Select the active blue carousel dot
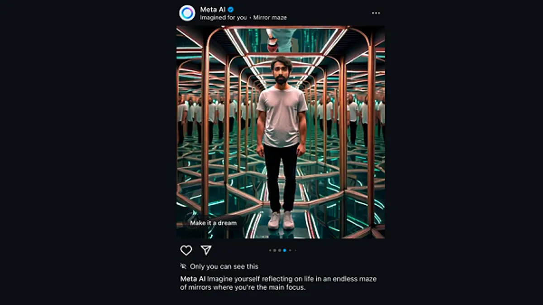 285,250
